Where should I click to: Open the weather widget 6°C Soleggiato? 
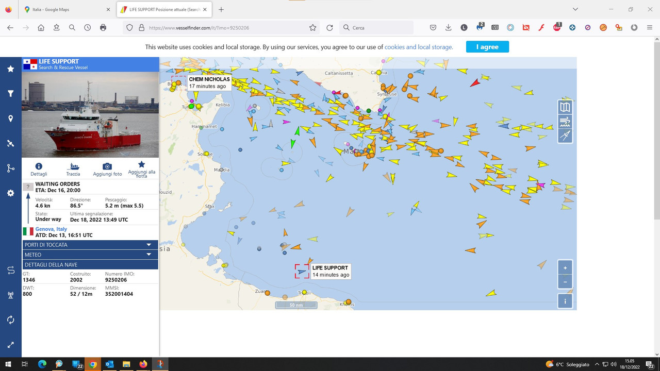tap(567, 364)
